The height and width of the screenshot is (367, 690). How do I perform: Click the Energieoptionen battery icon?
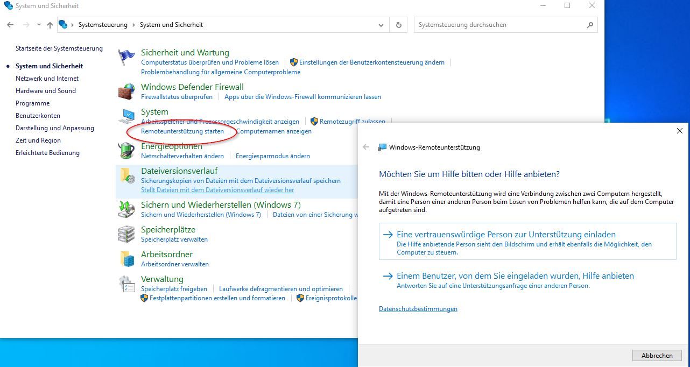(127, 151)
